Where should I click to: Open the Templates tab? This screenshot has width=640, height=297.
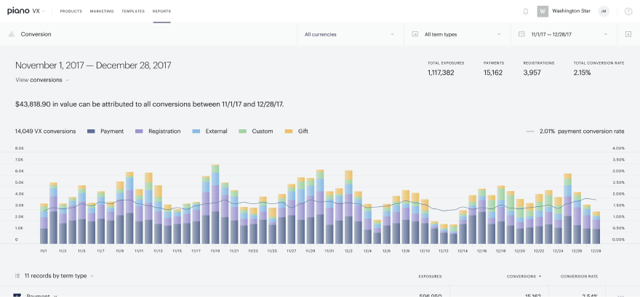(133, 12)
